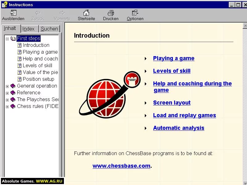The image size is (247, 185).
Task: Click the topic icon next to Help and coach
Action: (x=19, y=59)
